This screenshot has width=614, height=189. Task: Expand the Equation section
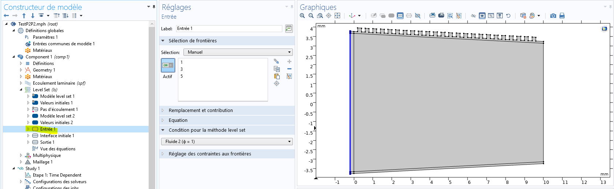178,120
